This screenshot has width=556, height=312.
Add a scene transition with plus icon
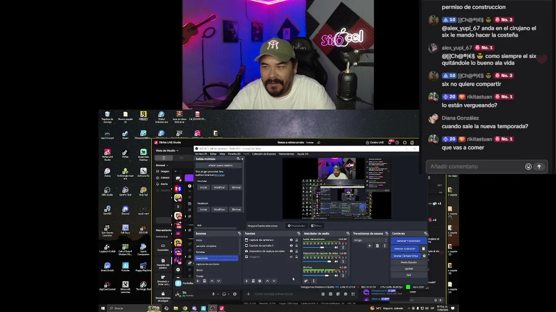point(370,246)
